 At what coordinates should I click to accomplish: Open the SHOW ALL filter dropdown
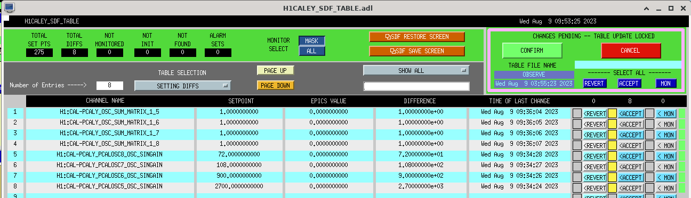point(416,70)
